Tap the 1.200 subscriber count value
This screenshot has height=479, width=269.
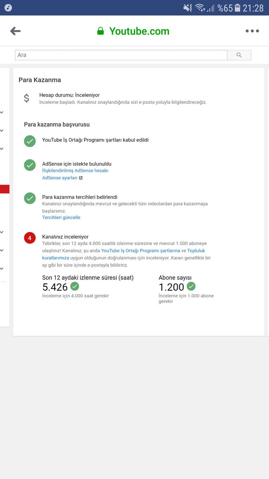coord(171,287)
